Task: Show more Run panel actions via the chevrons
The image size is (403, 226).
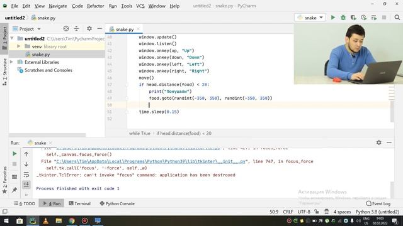Action: (26, 195)
